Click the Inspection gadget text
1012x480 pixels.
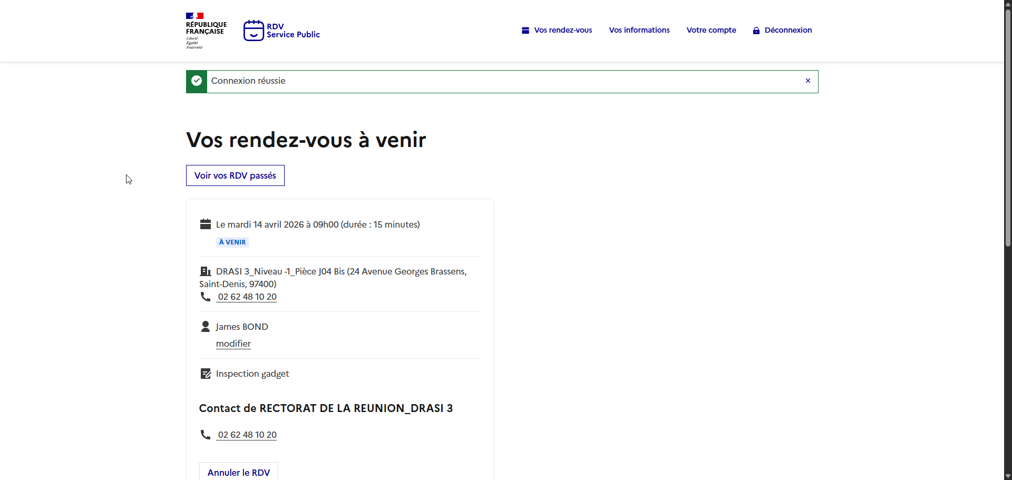pos(252,374)
